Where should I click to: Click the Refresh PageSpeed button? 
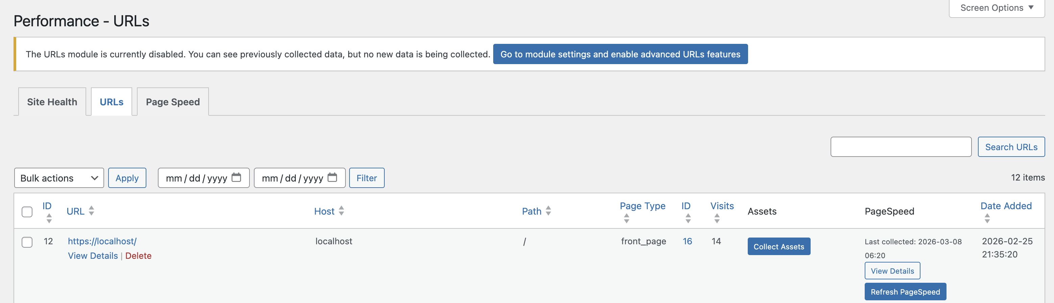(x=905, y=292)
